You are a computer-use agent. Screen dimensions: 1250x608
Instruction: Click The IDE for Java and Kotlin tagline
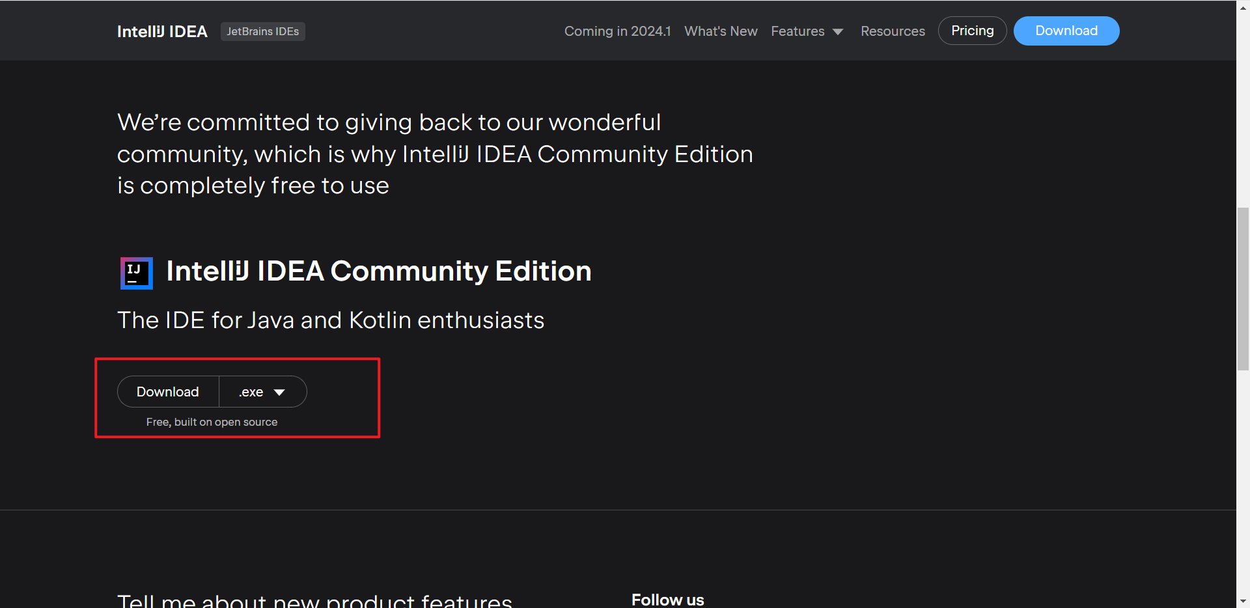pos(331,320)
